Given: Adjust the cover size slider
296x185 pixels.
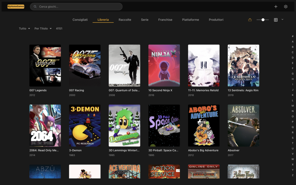Looking at the screenshot, I should pyautogui.click(x=263, y=20).
